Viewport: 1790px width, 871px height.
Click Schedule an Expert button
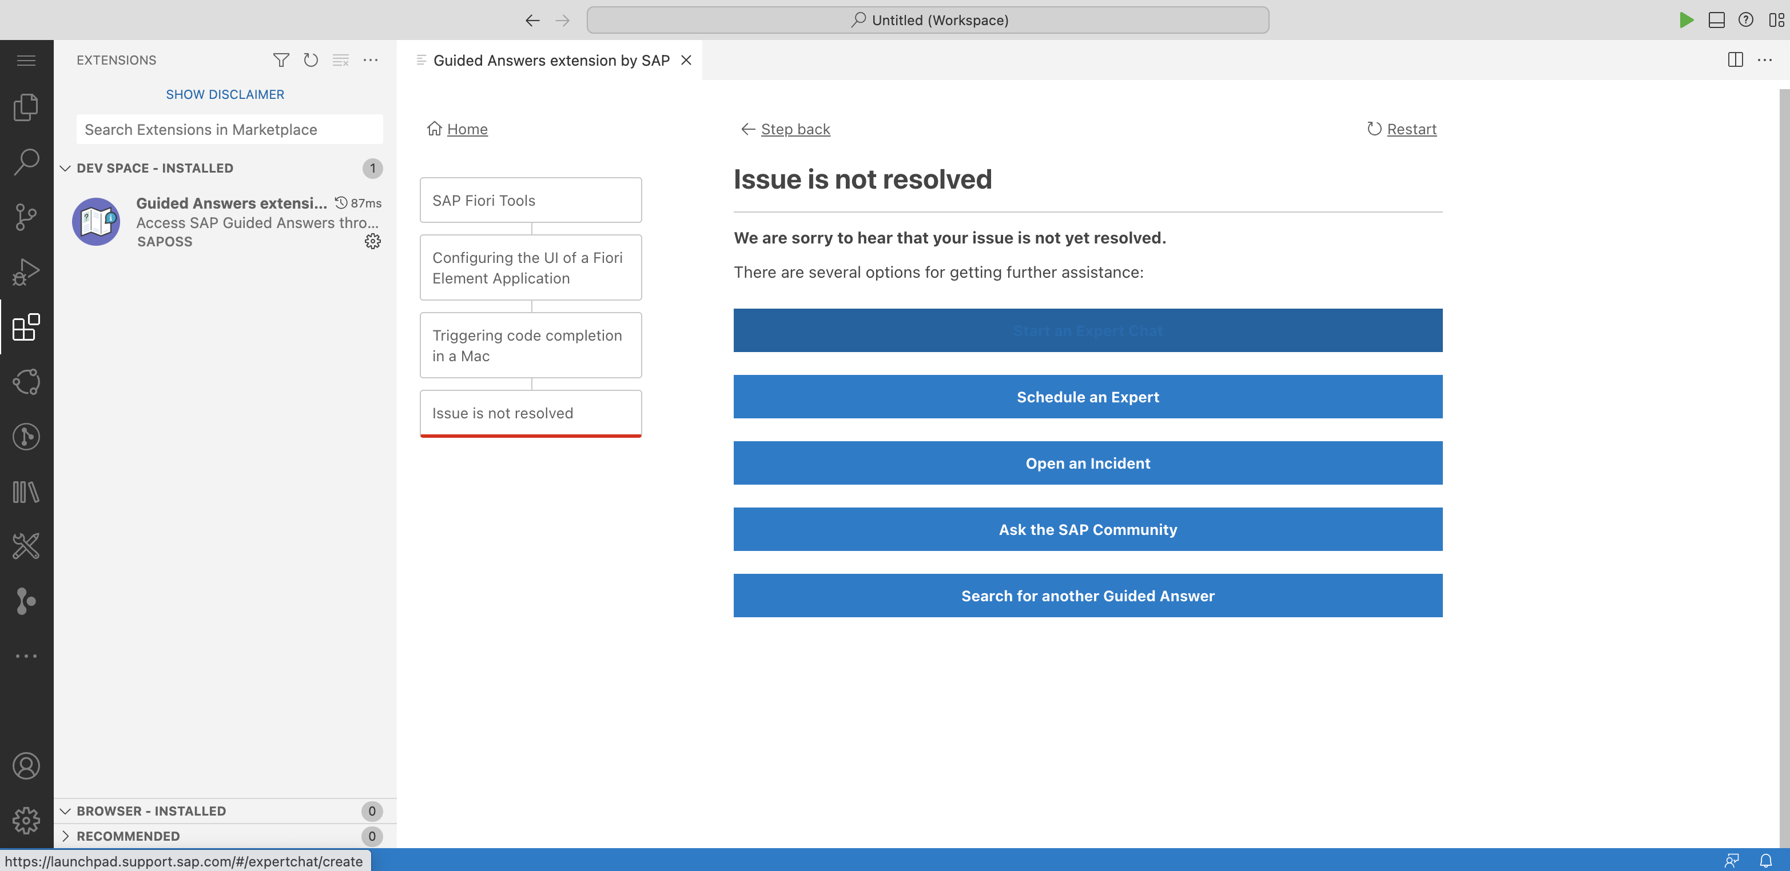tap(1088, 397)
